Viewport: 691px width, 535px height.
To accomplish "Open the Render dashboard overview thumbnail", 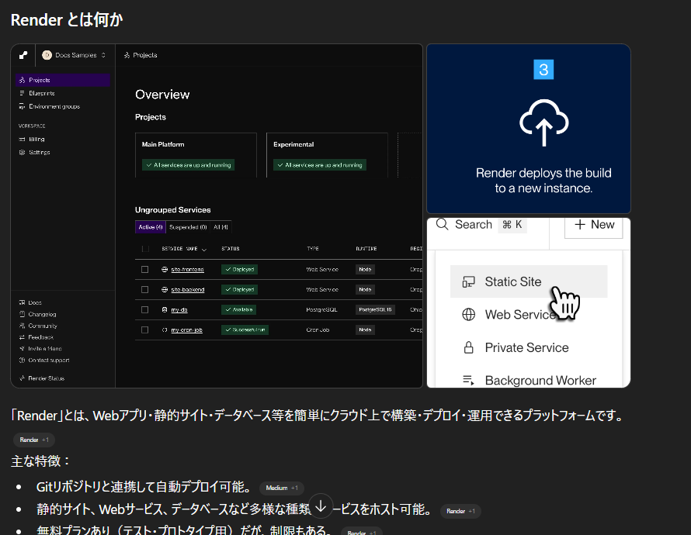I will [x=217, y=216].
